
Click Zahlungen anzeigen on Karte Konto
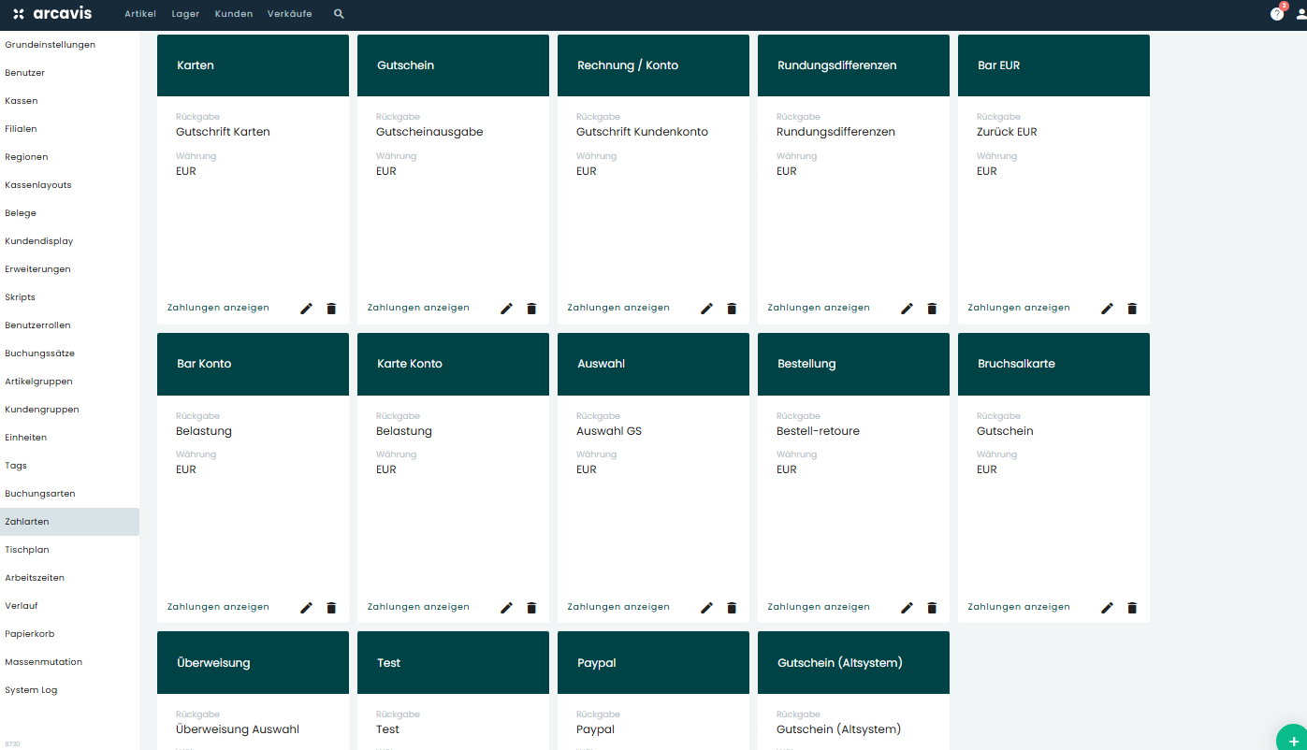coord(418,607)
